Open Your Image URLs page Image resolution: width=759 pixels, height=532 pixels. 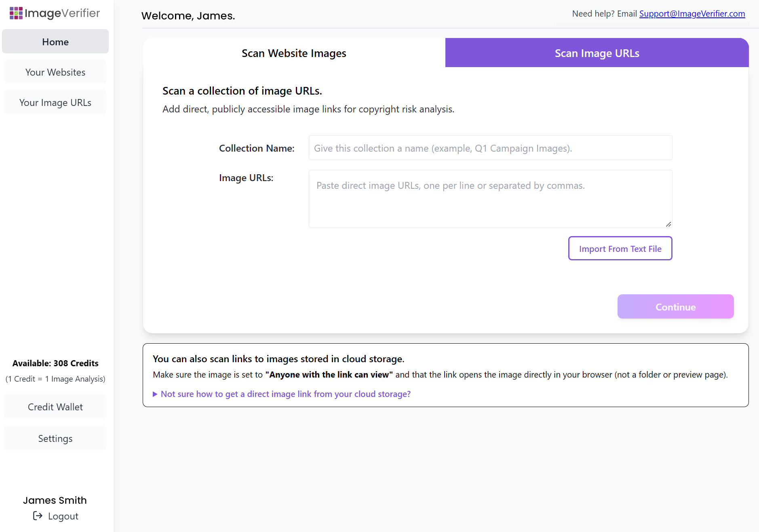(x=55, y=102)
